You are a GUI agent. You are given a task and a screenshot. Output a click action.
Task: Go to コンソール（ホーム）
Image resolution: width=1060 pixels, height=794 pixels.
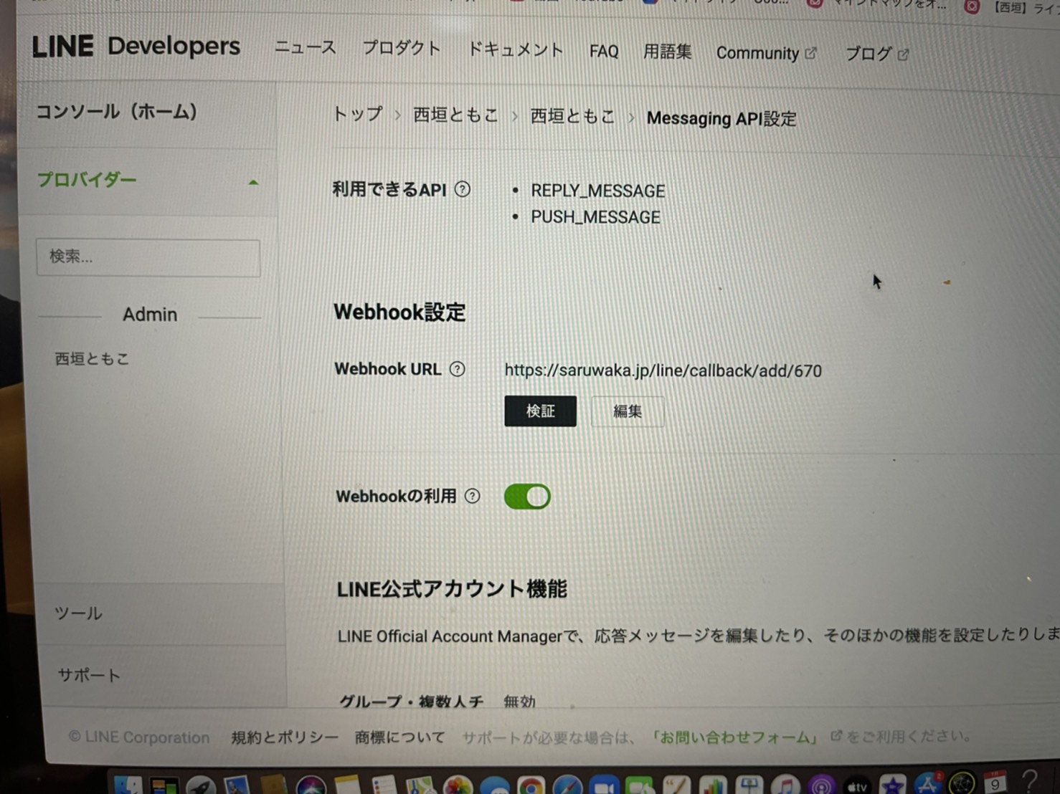116,112
